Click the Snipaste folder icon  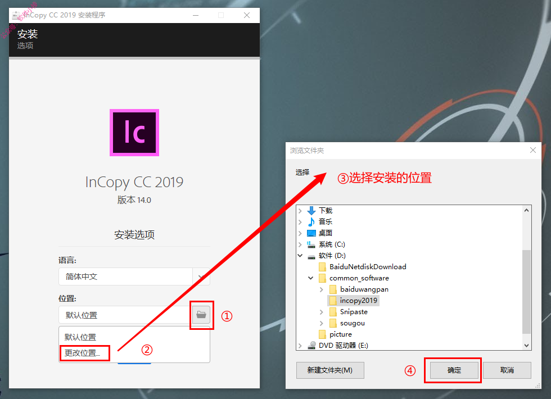pyautogui.click(x=333, y=312)
